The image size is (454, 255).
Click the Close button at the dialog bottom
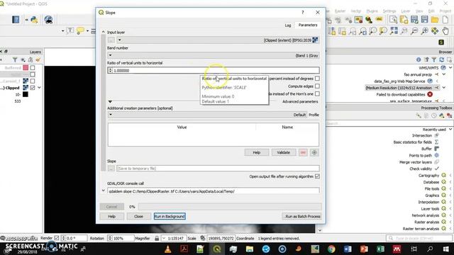point(138,216)
